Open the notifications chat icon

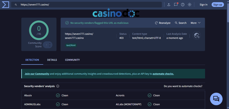(176, 5)
